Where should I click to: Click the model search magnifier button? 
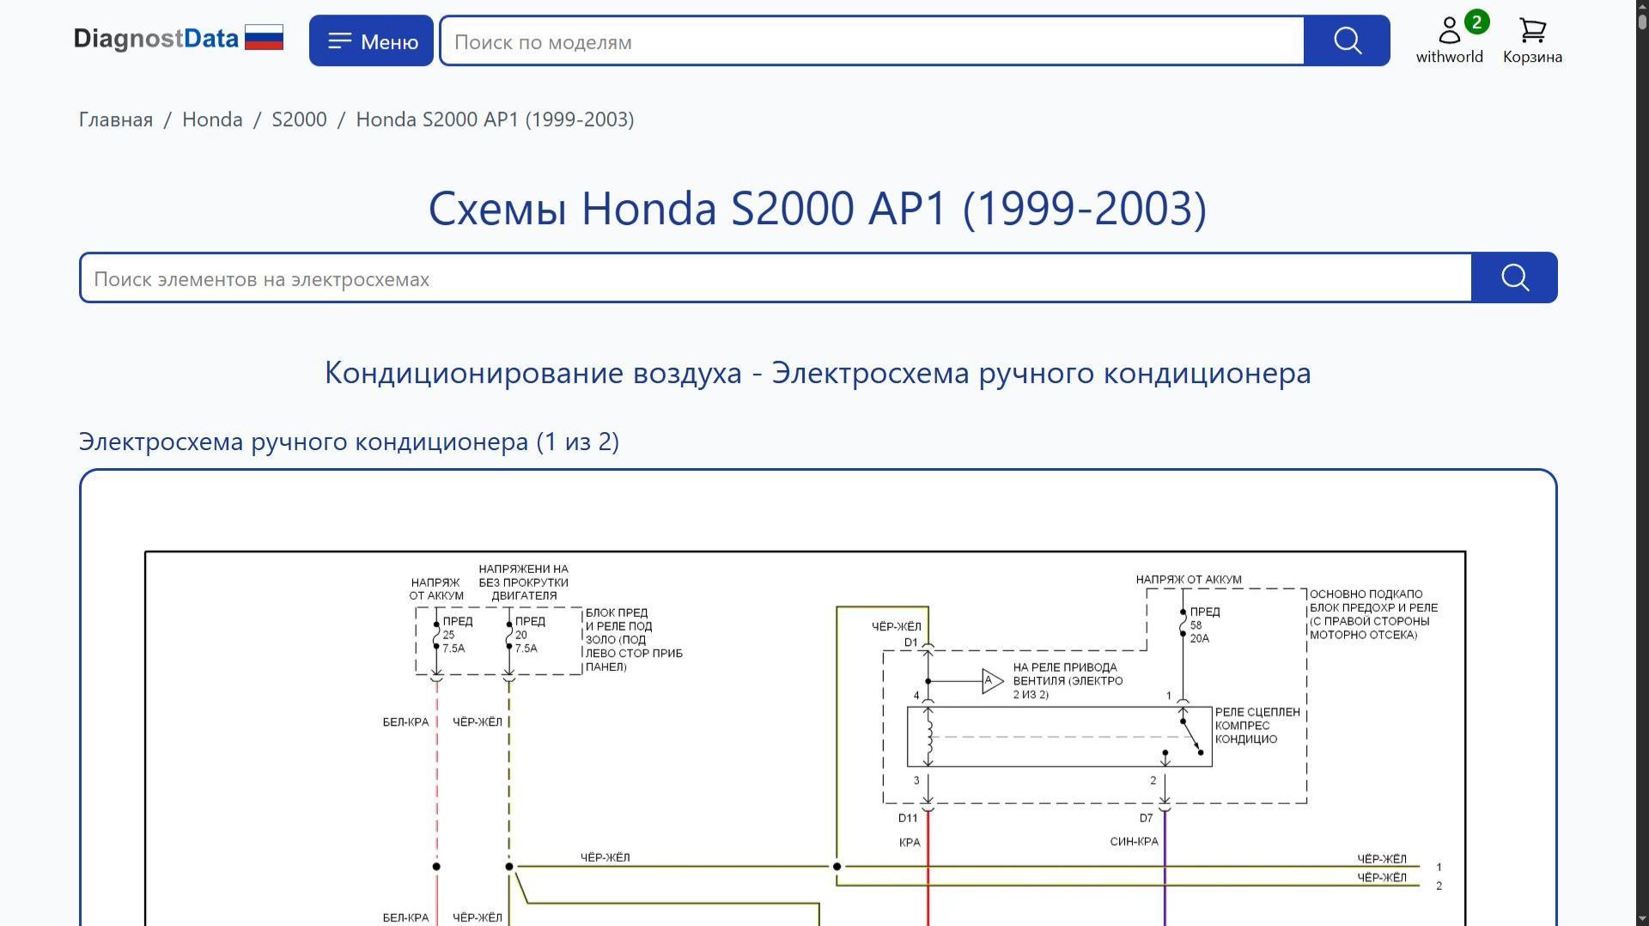1347,40
